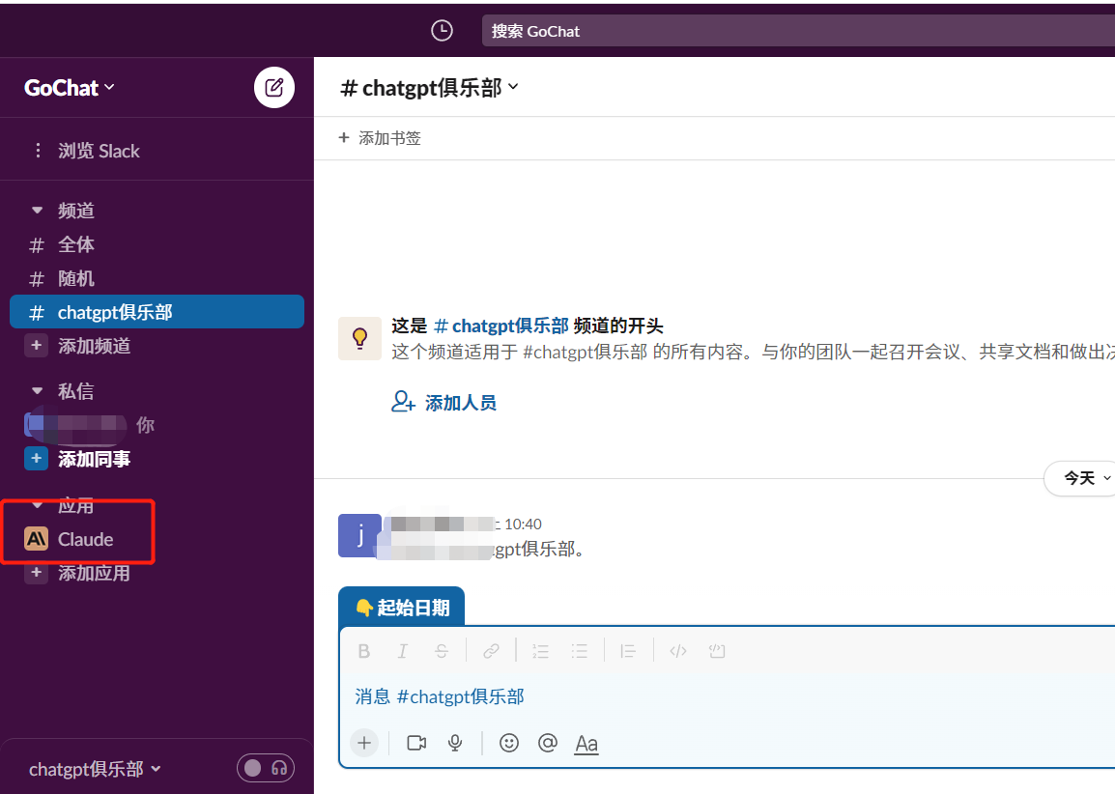Apply inline code formatting

[678, 651]
